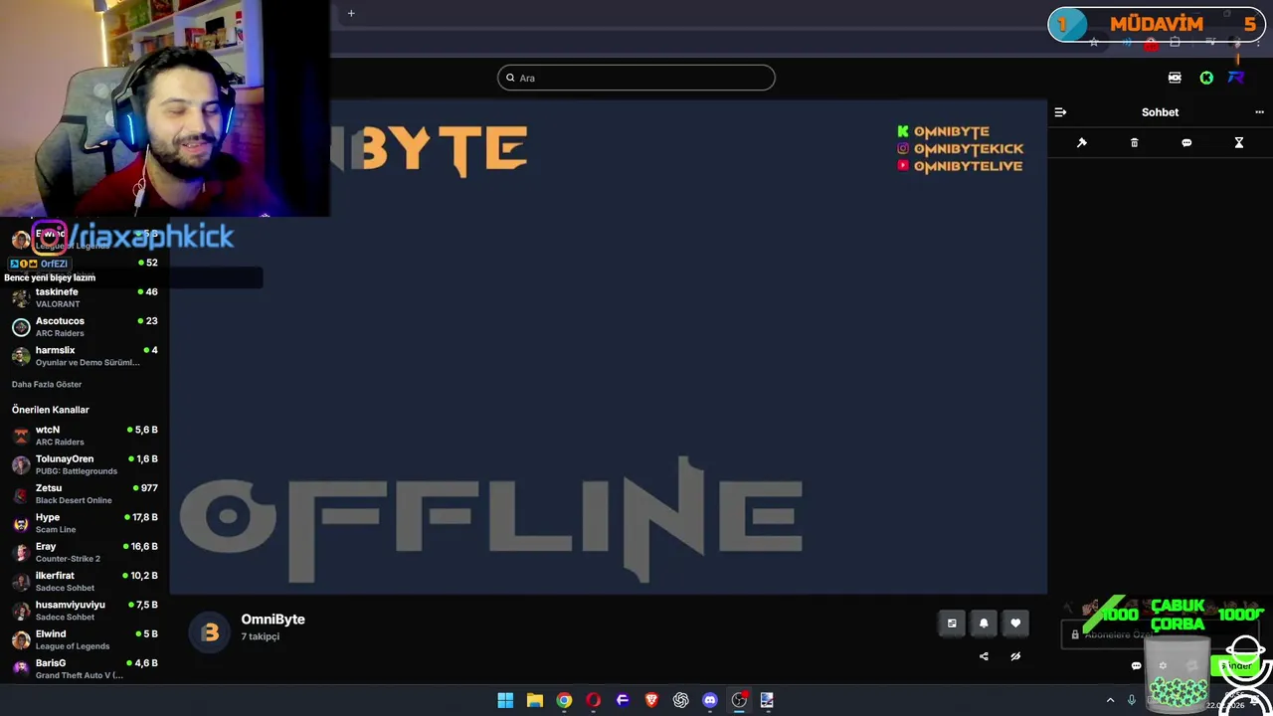Screen dimensions: 1273x716
Task: Open the Eray recommended channel
Action: (85, 552)
